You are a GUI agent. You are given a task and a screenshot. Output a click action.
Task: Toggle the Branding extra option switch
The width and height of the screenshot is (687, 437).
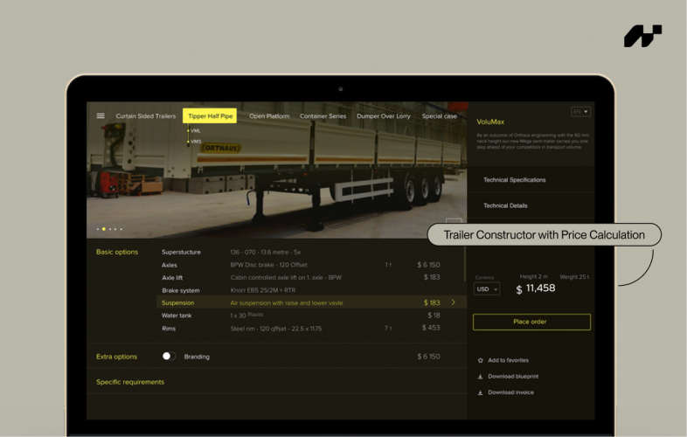tap(169, 357)
